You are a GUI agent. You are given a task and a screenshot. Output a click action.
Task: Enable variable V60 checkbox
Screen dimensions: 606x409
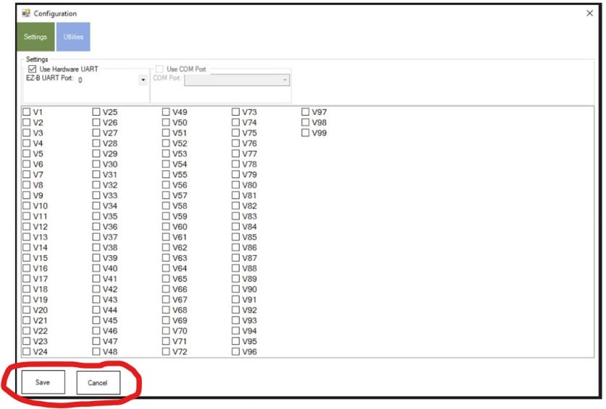[166, 227]
